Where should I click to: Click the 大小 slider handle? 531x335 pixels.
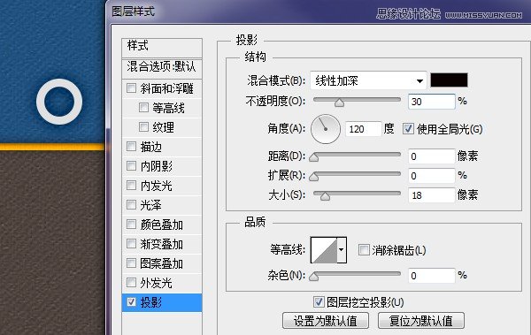click(325, 196)
